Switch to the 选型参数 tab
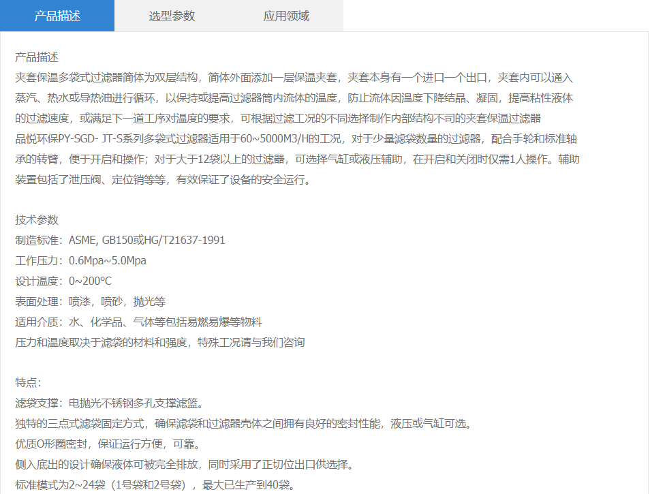The image size is (650, 494). (172, 16)
